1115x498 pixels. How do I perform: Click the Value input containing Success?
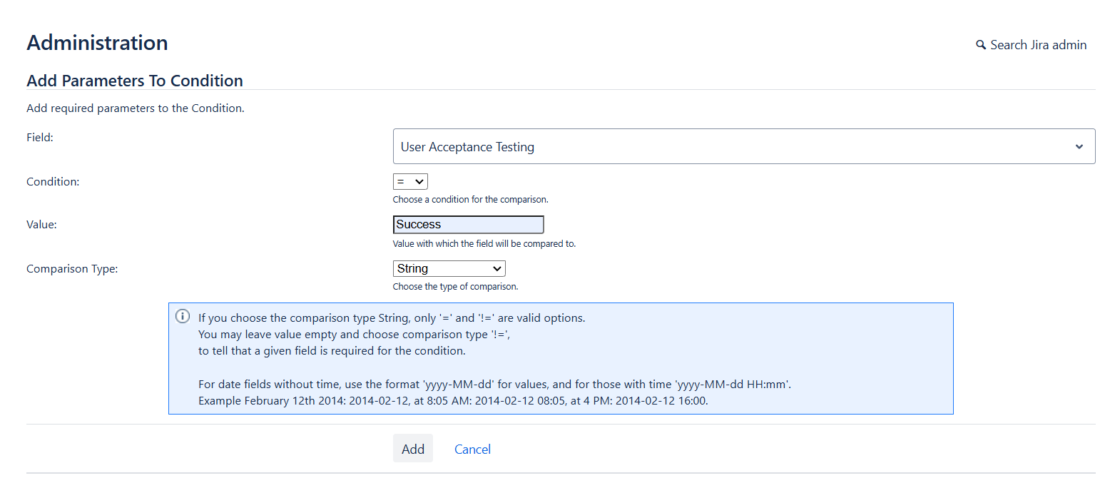point(468,225)
